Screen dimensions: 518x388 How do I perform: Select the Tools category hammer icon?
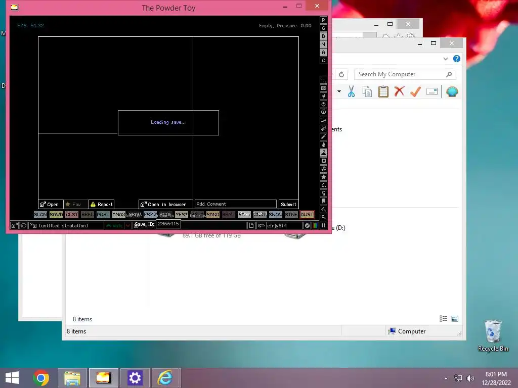pyautogui.click(x=323, y=209)
